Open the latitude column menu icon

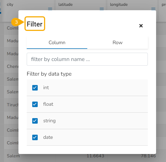[x=102, y=9]
